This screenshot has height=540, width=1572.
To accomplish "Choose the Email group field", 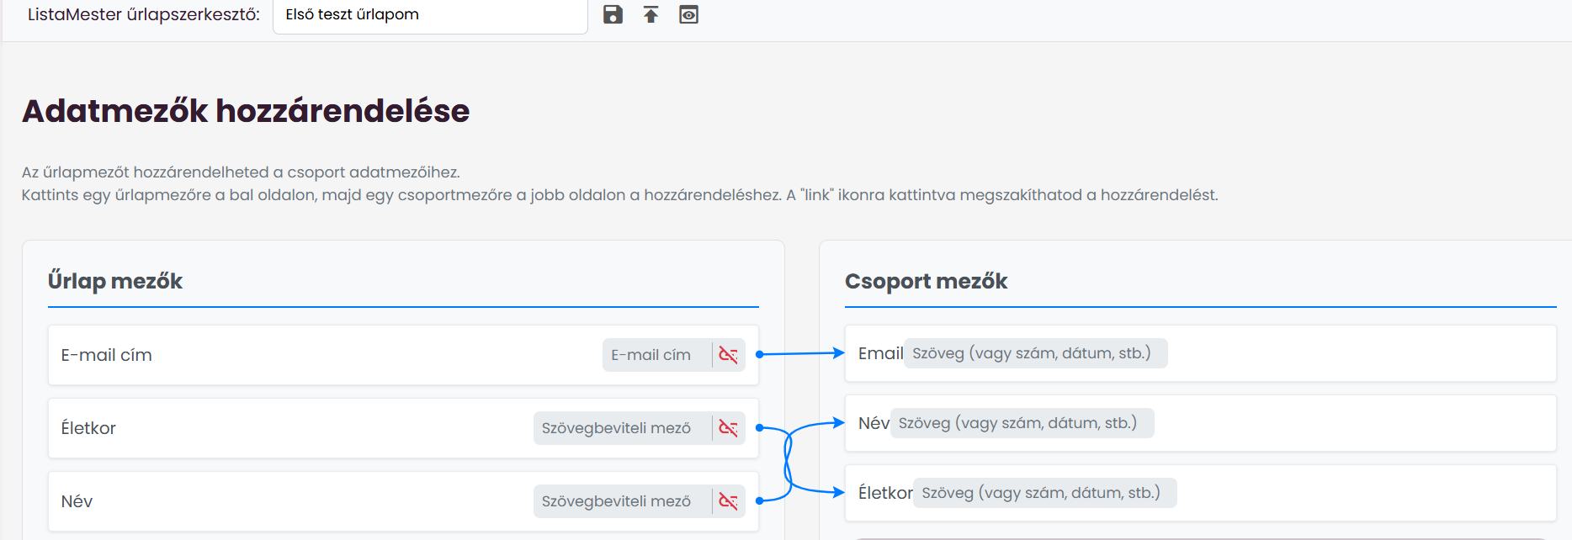I will tap(1201, 353).
